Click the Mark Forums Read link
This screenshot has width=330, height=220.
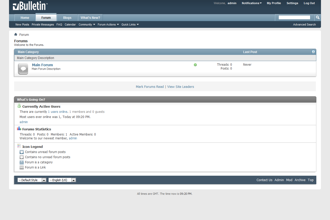pos(150,87)
